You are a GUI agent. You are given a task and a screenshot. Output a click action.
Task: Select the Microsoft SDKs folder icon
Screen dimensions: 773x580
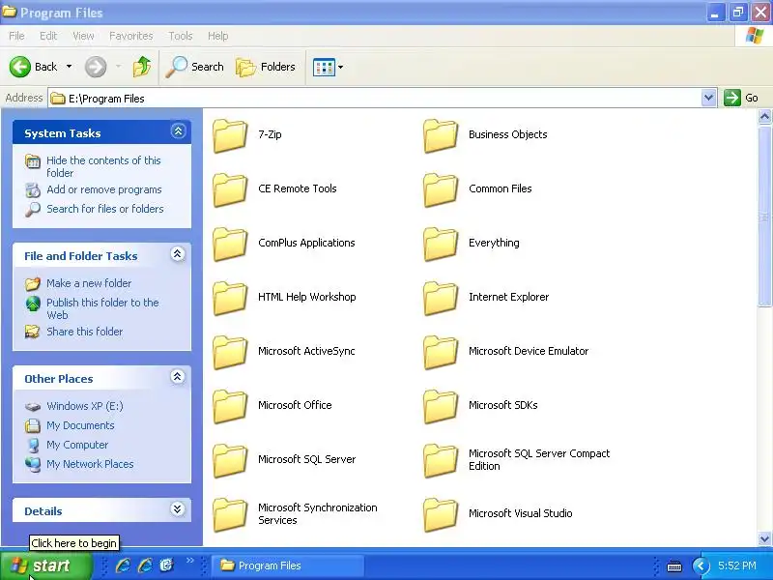tap(441, 406)
